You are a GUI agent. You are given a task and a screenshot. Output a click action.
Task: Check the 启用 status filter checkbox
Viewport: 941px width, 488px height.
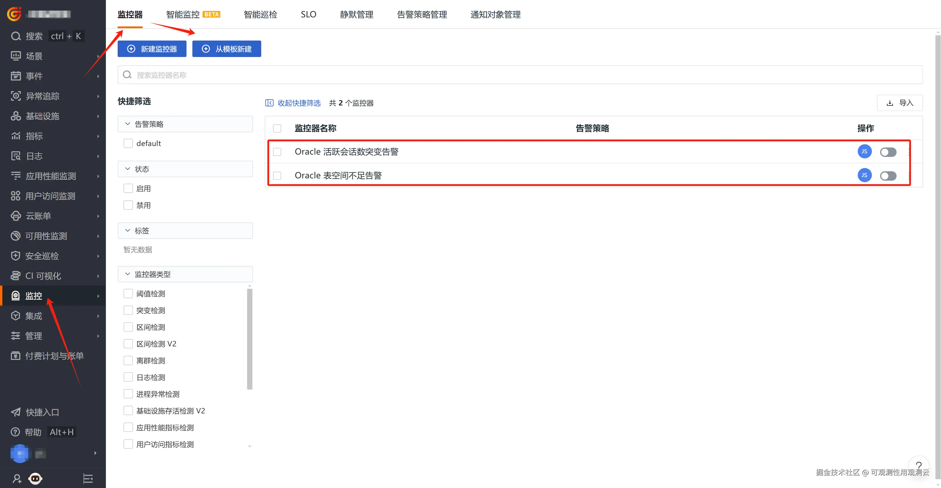click(128, 189)
